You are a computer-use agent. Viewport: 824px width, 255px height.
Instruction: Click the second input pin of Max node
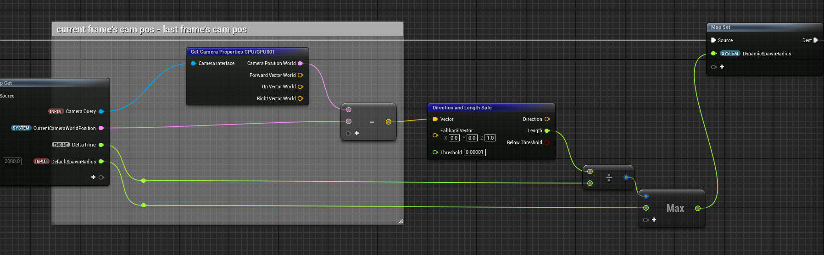646,208
